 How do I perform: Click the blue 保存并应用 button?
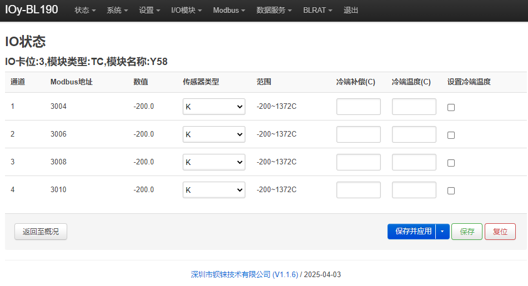pyautogui.click(x=412, y=232)
